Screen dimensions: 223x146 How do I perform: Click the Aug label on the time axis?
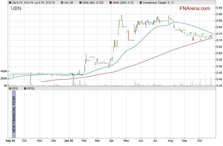tap(170, 141)
